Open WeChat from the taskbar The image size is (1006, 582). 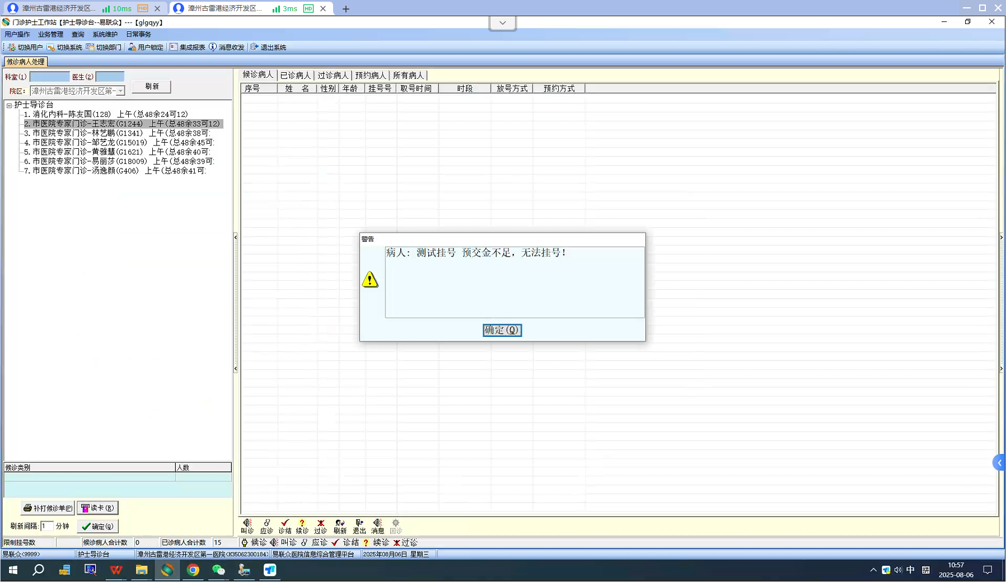(218, 570)
